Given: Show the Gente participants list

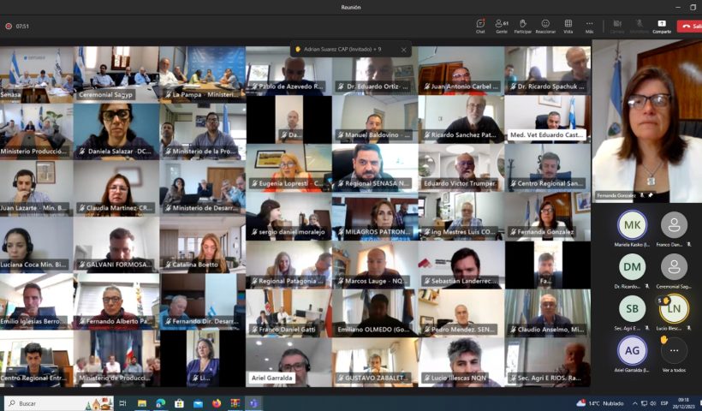Looking at the screenshot, I should click(x=501, y=26).
